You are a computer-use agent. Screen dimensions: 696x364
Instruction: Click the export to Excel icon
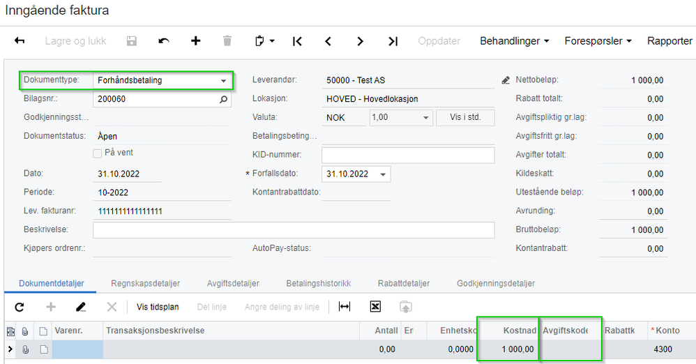pos(375,306)
